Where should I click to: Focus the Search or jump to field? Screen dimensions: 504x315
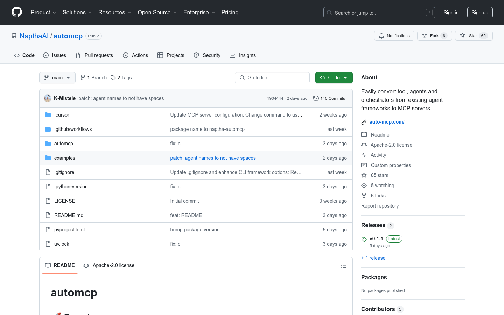[379, 13]
